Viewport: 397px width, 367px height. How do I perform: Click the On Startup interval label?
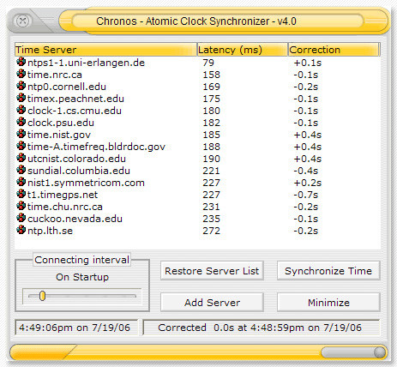tap(82, 277)
